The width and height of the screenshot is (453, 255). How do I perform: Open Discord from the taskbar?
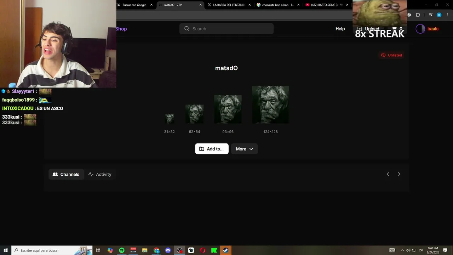(x=168, y=250)
